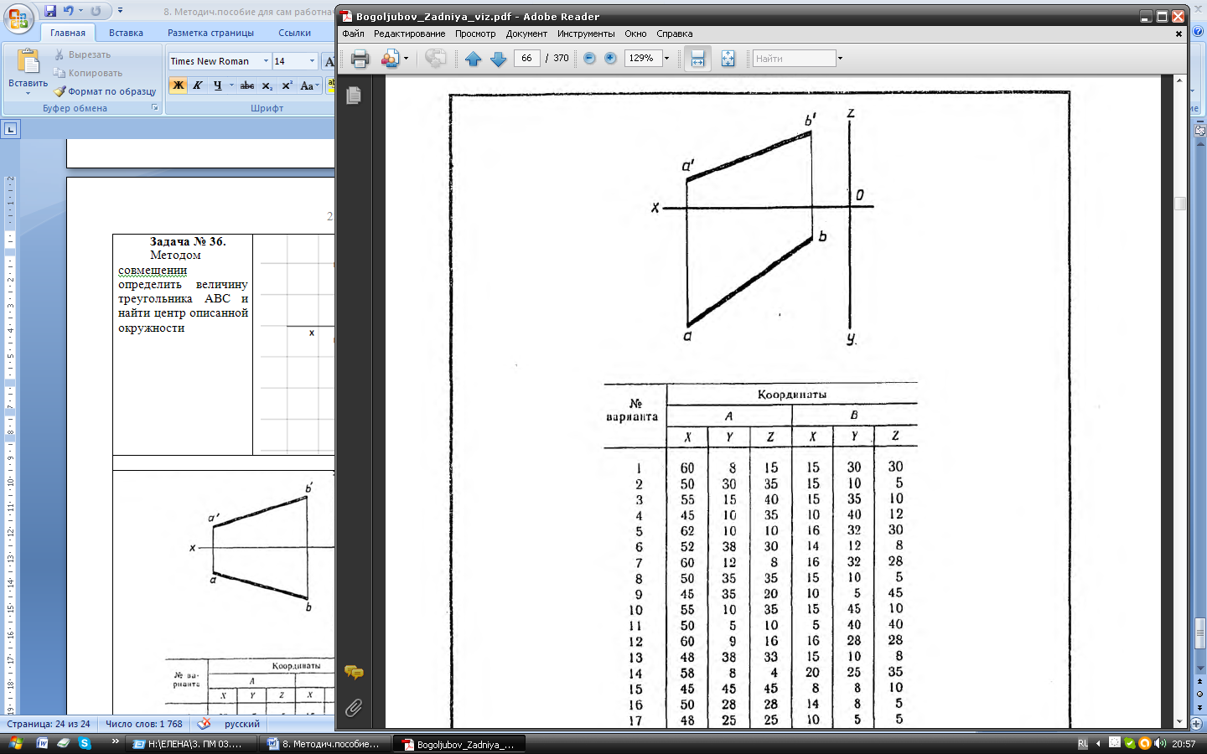
Task: Toggle Bold (Ж) formatting in Word
Action: [178, 85]
